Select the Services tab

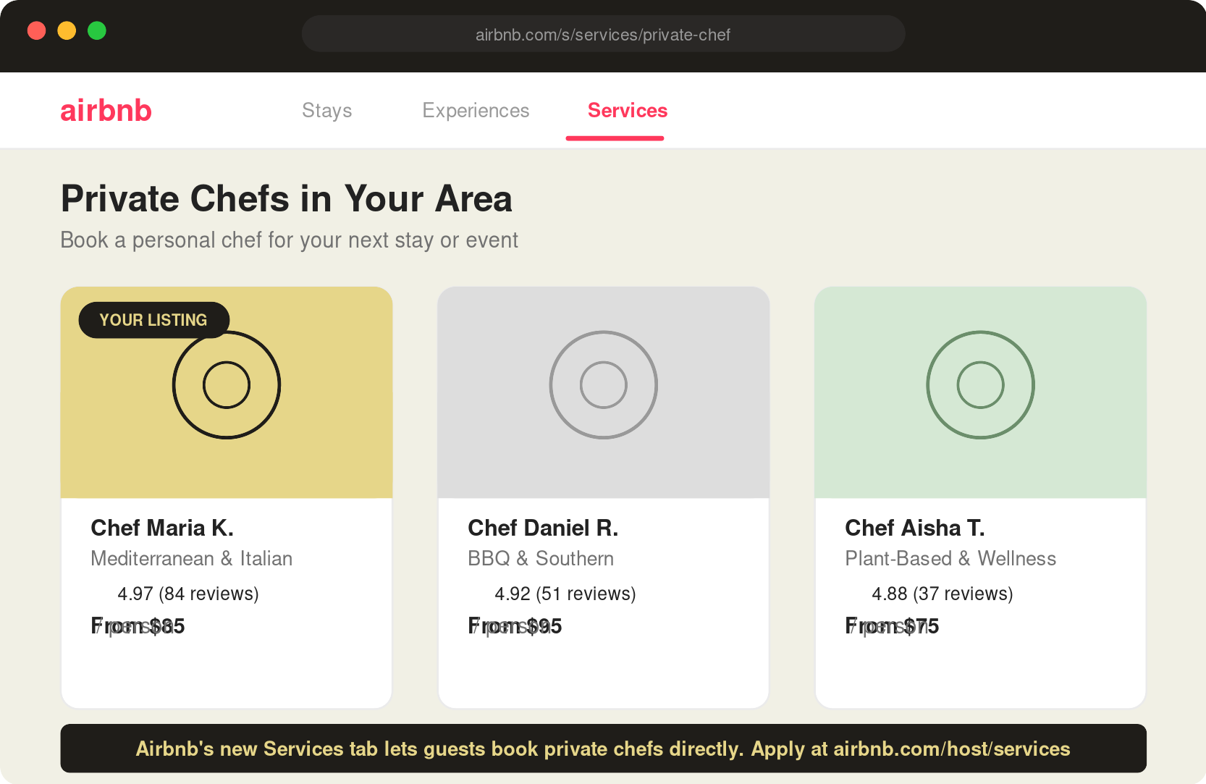(627, 110)
